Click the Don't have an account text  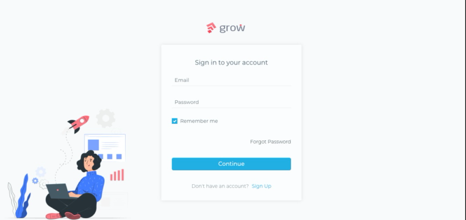tap(220, 186)
